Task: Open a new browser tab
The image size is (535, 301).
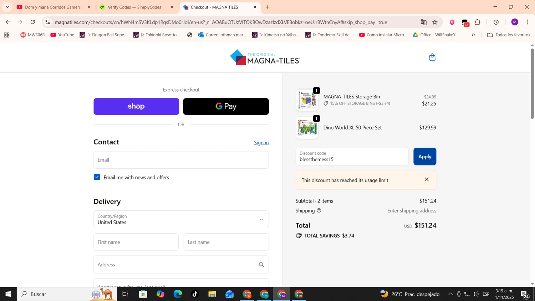Action: pyautogui.click(x=267, y=7)
